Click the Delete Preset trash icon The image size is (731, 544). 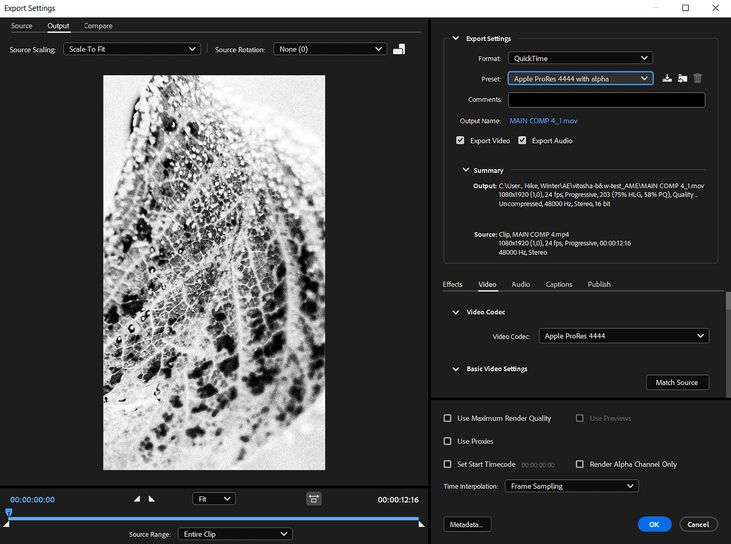[x=698, y=78]
